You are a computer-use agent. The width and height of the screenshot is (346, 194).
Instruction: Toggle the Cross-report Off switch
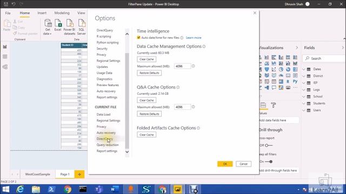point(269,145)
